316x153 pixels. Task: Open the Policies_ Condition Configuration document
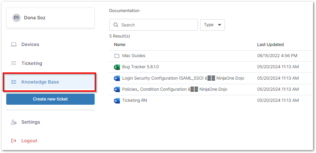[175, 89]
